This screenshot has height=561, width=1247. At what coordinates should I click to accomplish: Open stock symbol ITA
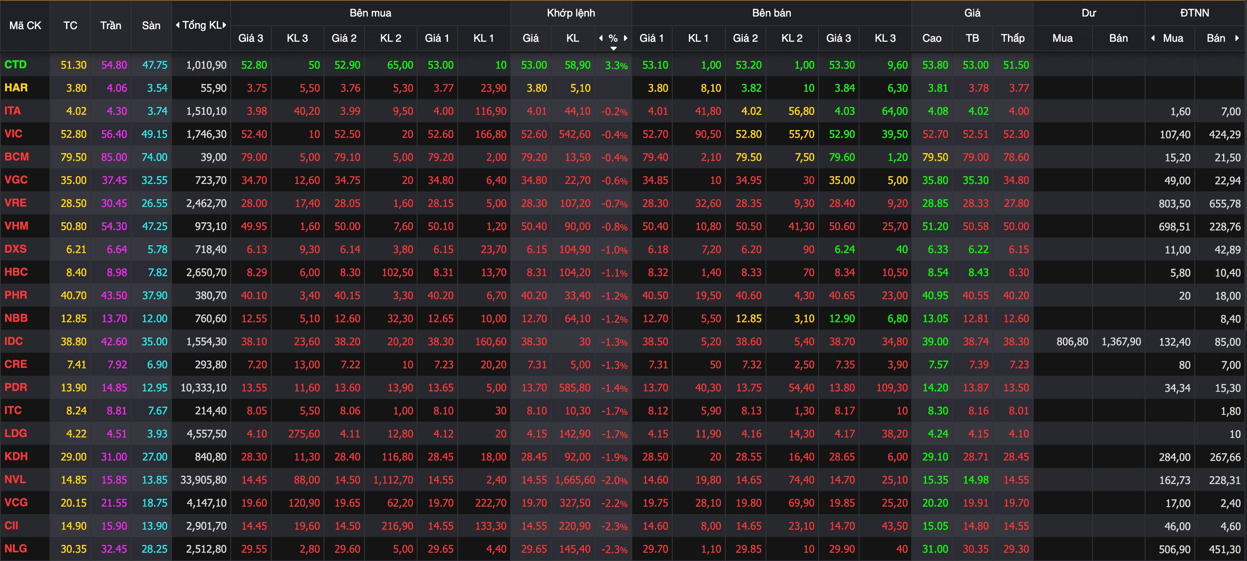pyautogui.click(x=13, y=111)
